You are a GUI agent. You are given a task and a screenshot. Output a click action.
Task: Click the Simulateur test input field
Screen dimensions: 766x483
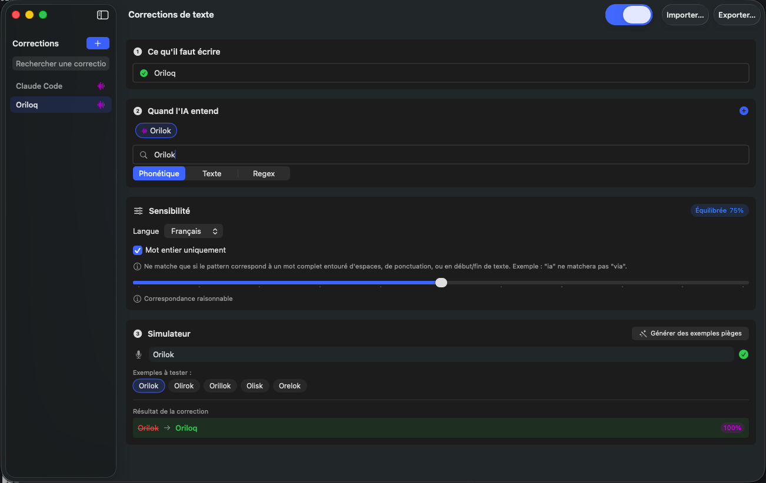[441, 354]
